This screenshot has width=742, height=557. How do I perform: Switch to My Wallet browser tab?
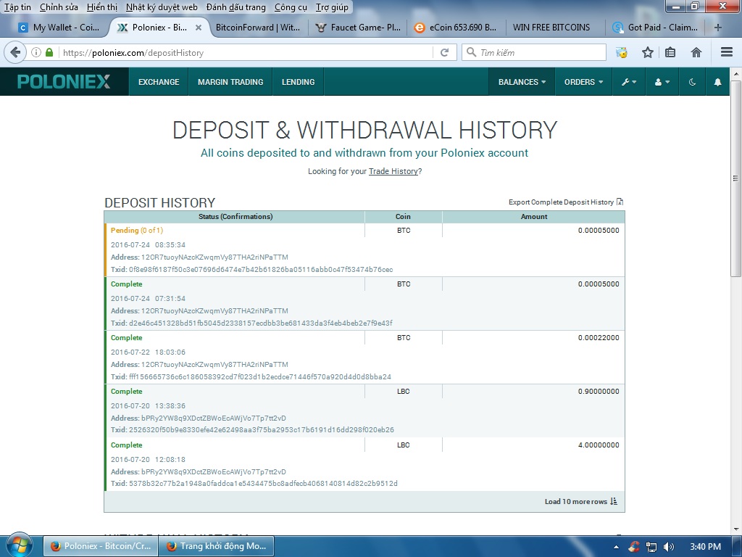(59, 28)
